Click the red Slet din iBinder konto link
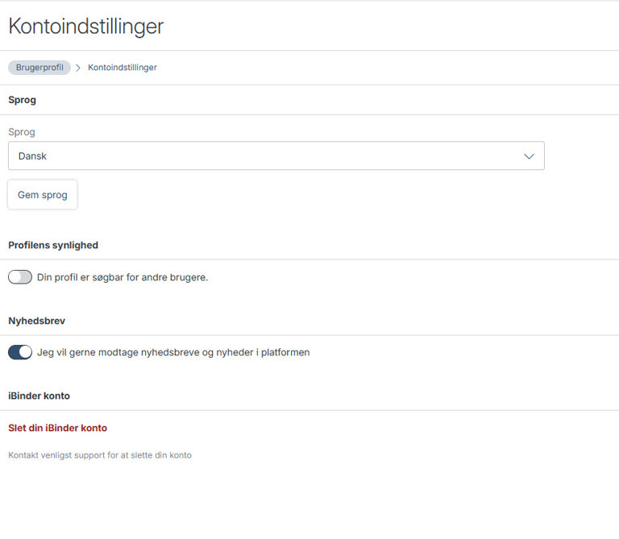This screenshot has width=619, height=539. (57, 428)
